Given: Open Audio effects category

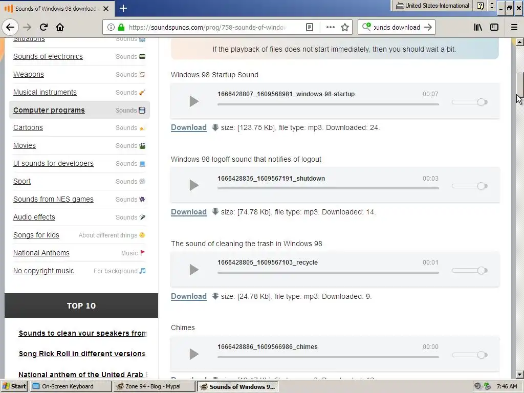Looking at the screenshot, I should click(x=34, y=217).
